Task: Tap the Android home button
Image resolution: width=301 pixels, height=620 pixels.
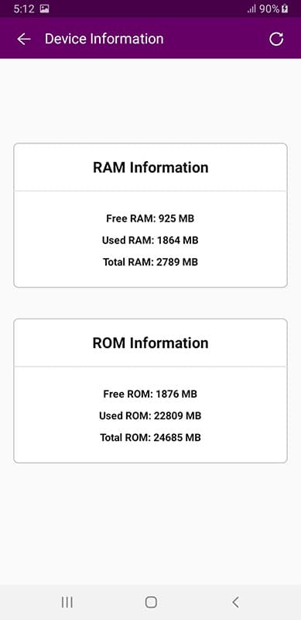Action: click(x=151, y=602)
